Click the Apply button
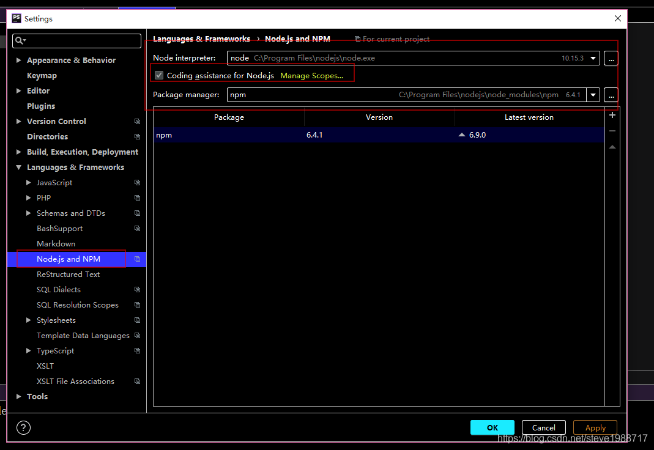 pyautogui.click(x=595, y=427)
